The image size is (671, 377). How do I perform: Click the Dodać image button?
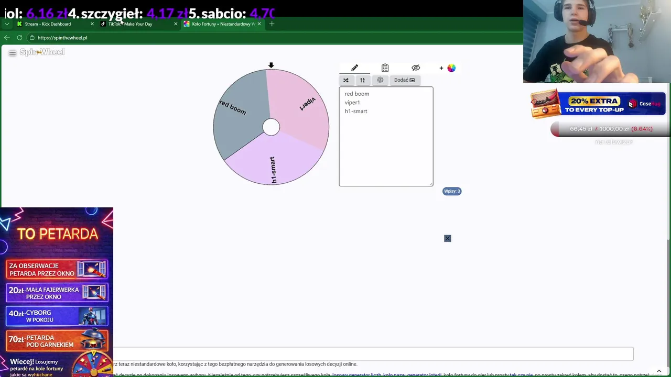pyautogui.click(x=404, y=80)
